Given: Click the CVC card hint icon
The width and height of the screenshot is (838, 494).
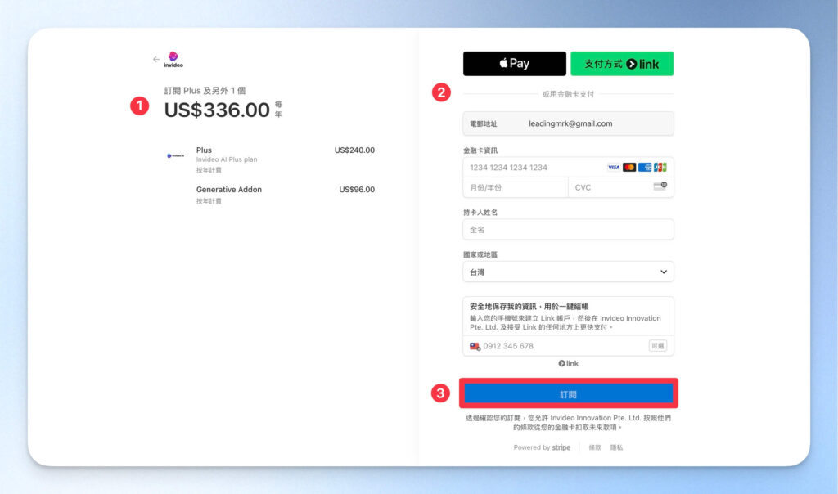Looking at the screenshot, I should pos(660,186).
